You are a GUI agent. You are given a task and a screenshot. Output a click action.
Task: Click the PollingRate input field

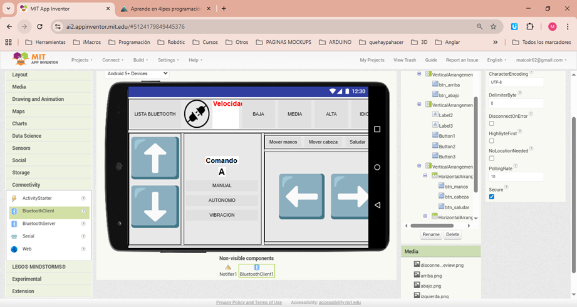pos(516,177)
